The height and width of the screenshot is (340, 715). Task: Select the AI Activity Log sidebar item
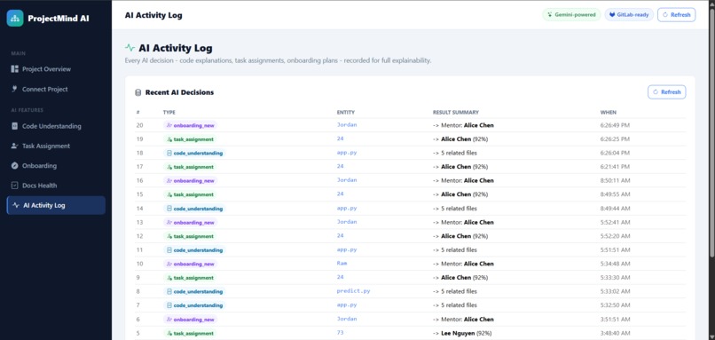(x=56, y=205)
